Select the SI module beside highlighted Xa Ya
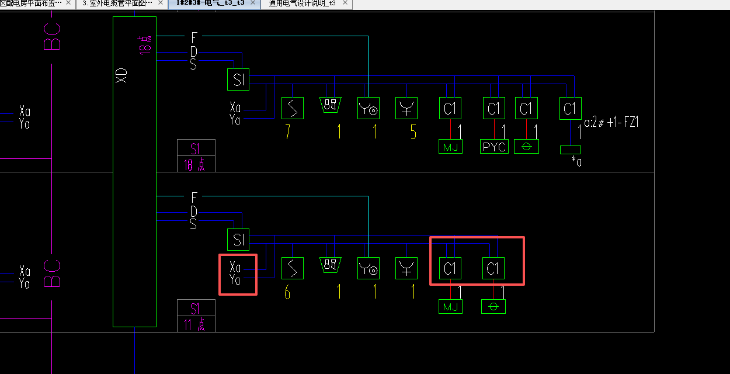 coord(238,240)
